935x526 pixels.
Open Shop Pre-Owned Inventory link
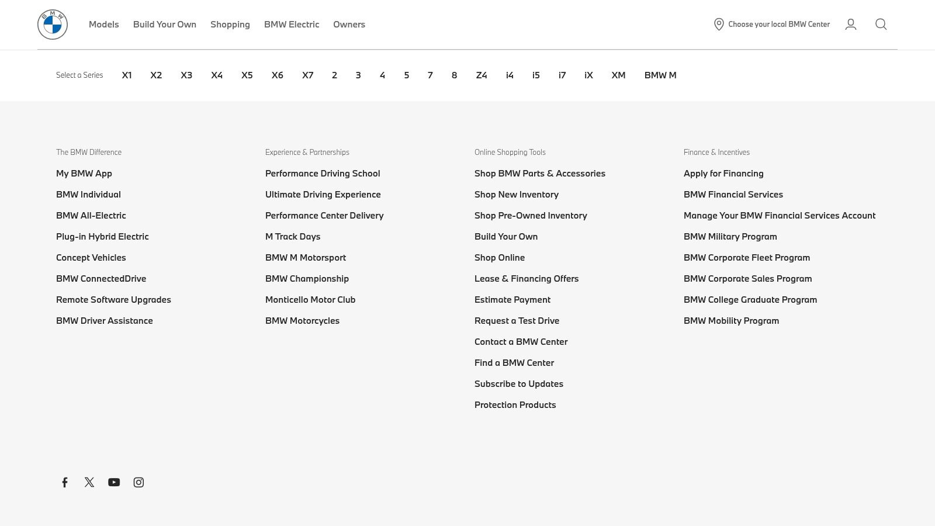coord(531,216)
